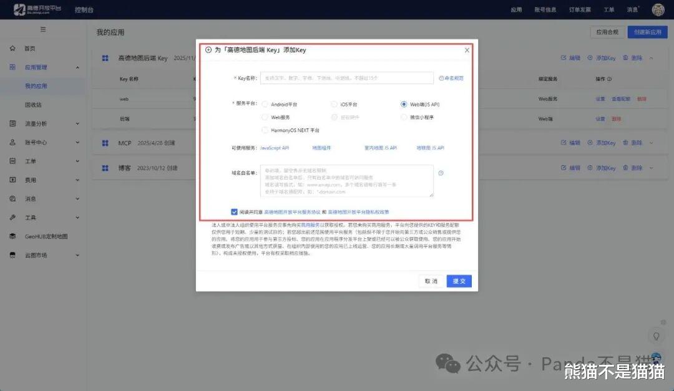Open 应用 in the top navigation
The width and height of the screenshot is (674, 391).
point(516,9)
